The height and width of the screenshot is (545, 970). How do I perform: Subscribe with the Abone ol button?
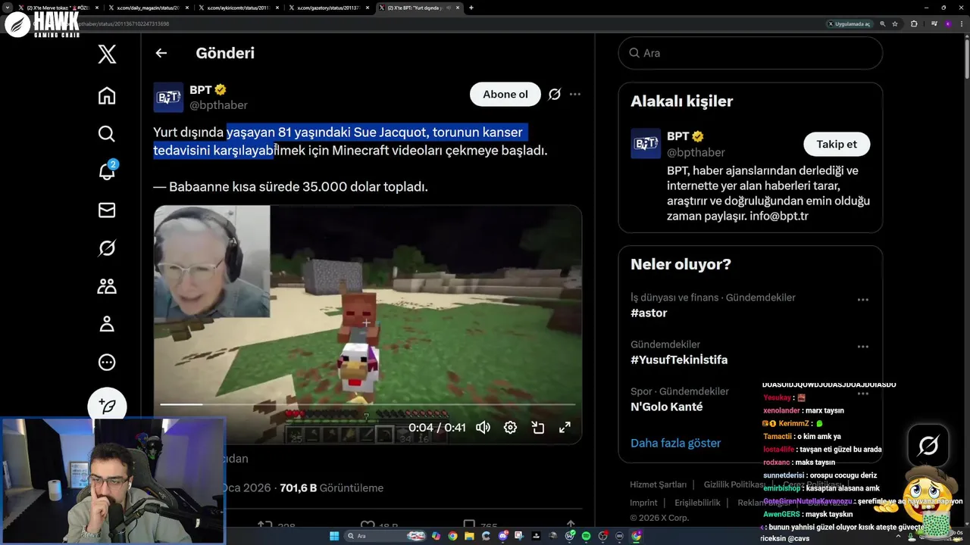[505, 94]
